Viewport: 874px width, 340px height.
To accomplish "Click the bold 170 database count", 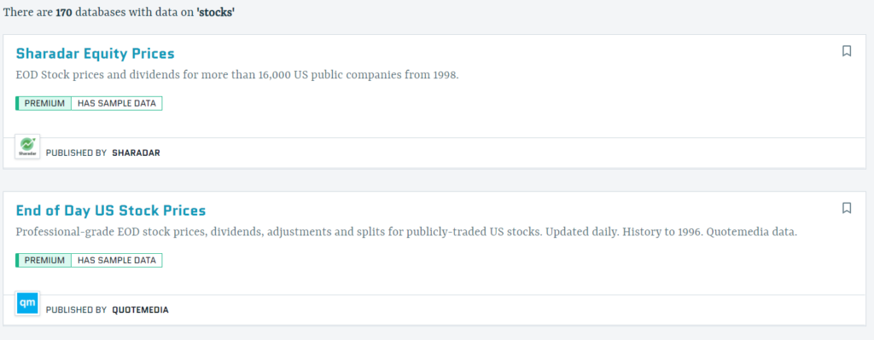I will pos(63,12).
